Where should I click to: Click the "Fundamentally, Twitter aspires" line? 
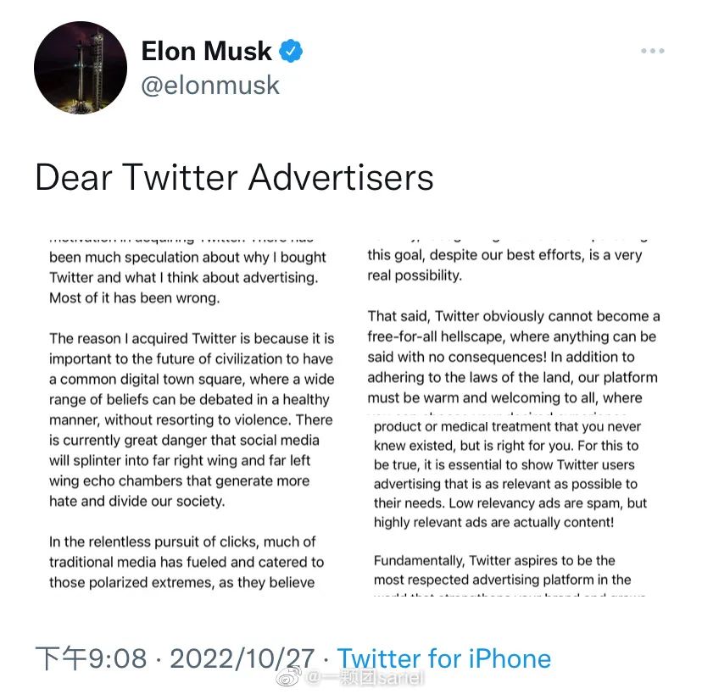(494, 560)
